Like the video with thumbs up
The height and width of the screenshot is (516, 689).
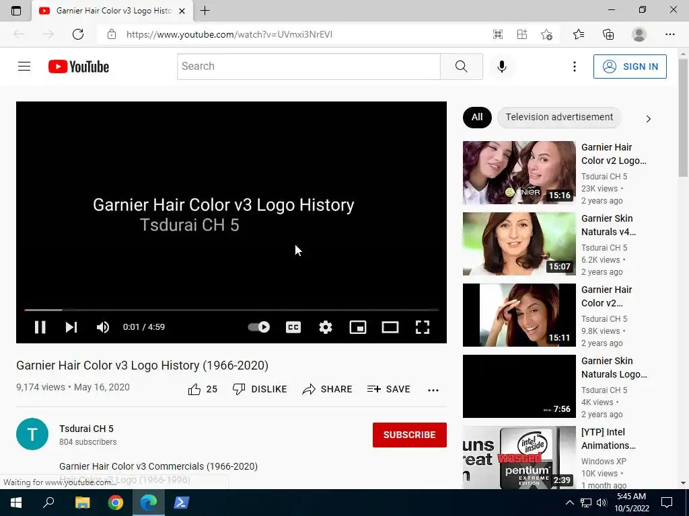tap(203, 389)
